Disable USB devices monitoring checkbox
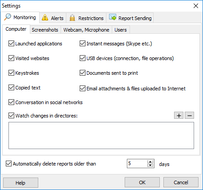Viewport: 203px width, 190px height. point(82,58)
